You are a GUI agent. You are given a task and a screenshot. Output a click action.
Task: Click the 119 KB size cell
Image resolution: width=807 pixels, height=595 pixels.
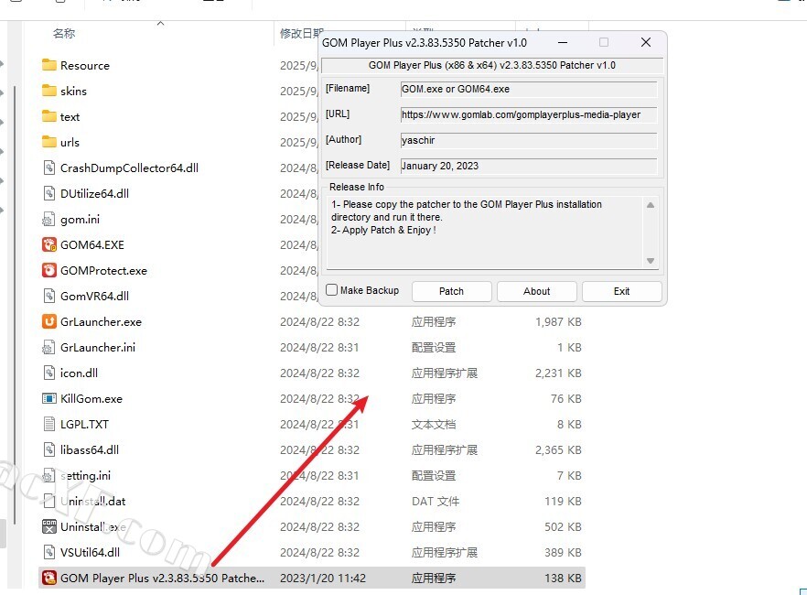pyautogui.click(x=563, y=502)
